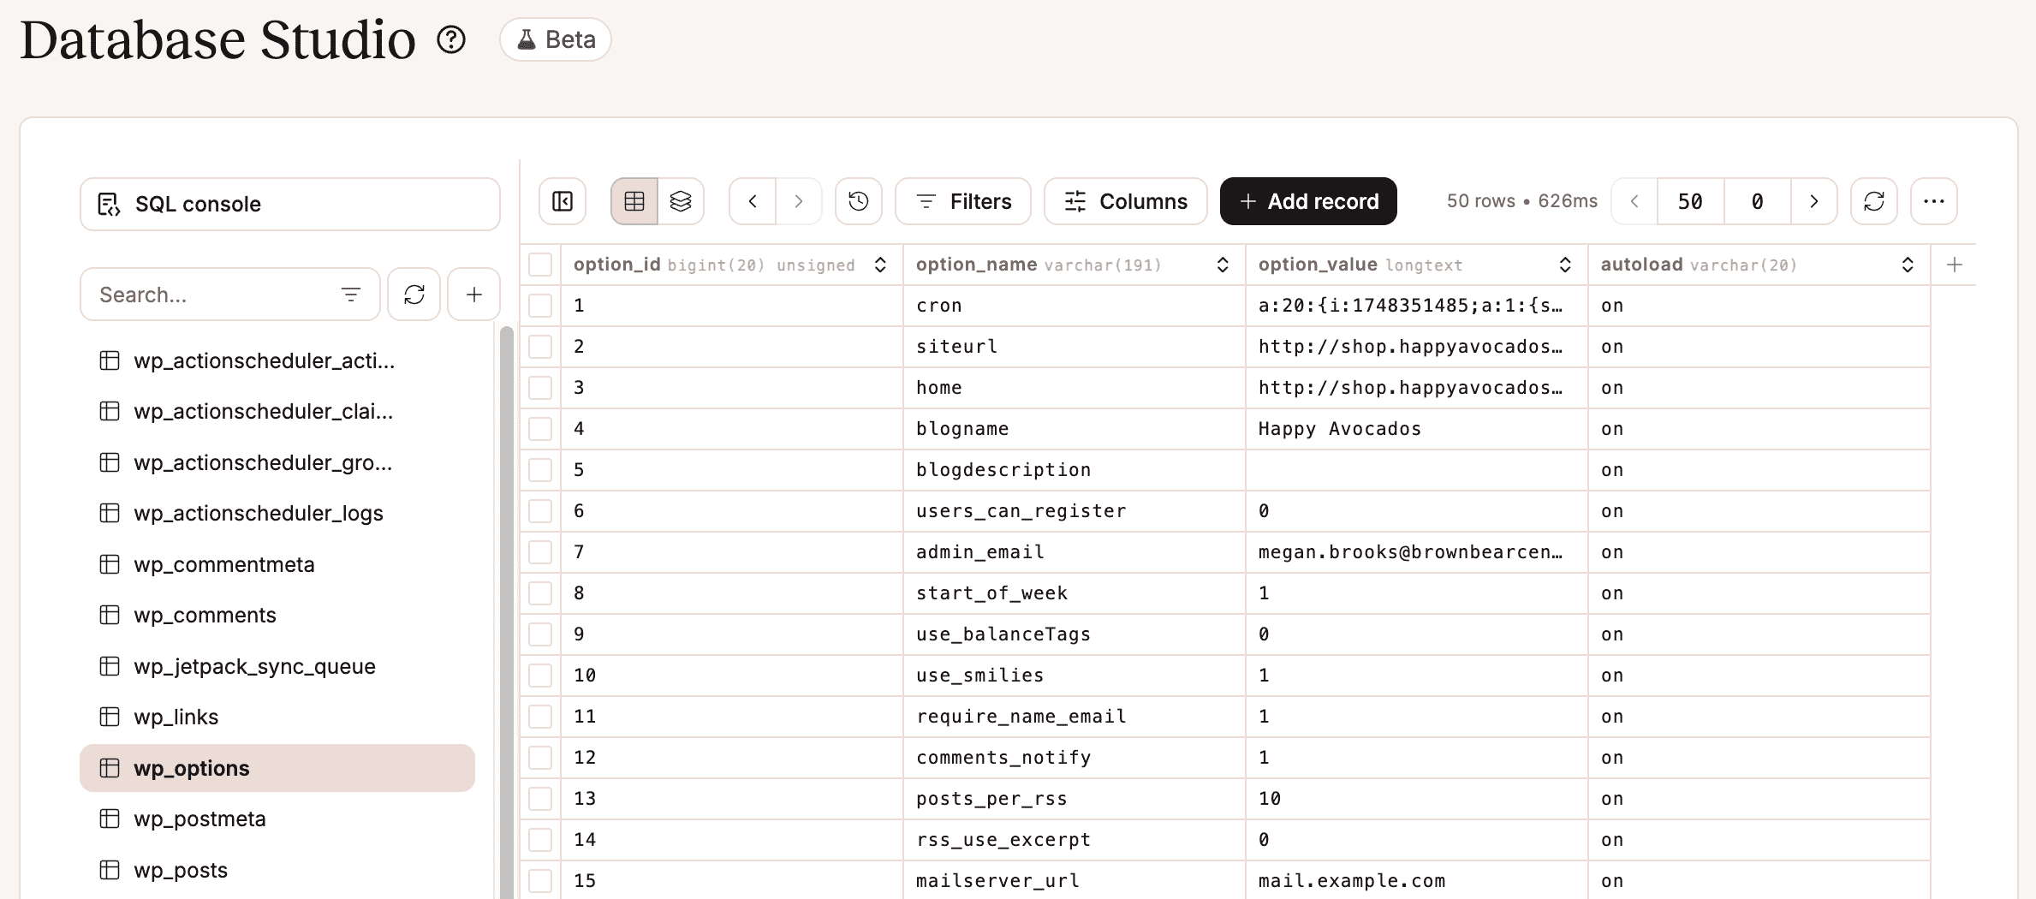Open wp_jetpack_sync_queue table
Screen dimensions: 2036x899
click(x=277, y=666)
